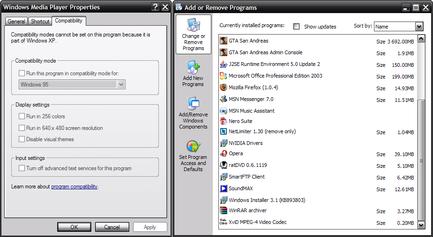Click the GTA San Andreas Admin Console icon
433x237 pixels.
click(224, 52)
